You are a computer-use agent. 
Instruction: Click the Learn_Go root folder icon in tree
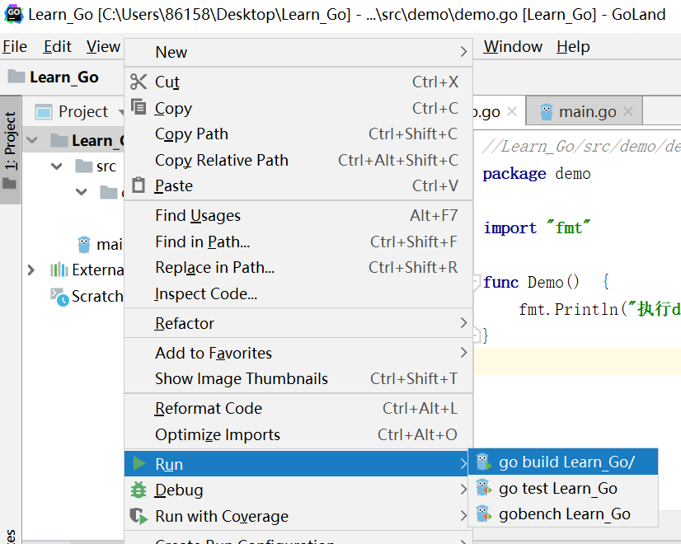pyautogui.click(x=59, y=141)
